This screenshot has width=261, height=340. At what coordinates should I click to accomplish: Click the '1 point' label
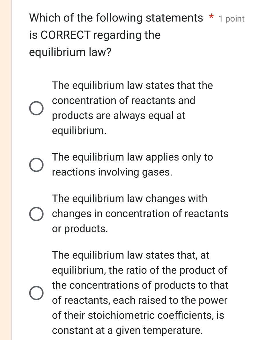pyautogui.click(x=231, y=19)
